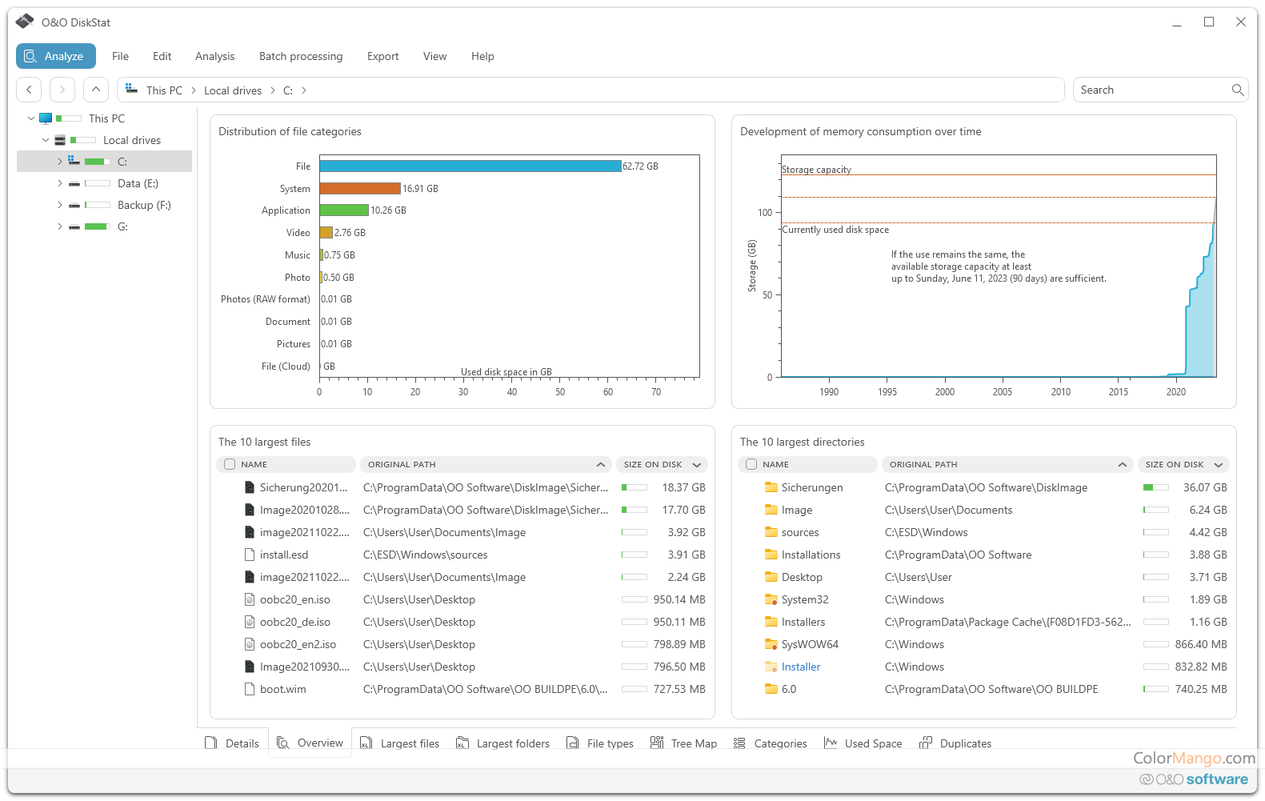Select Backup (F:) drive in tree

pyautogui.click(x=144, y=205)
